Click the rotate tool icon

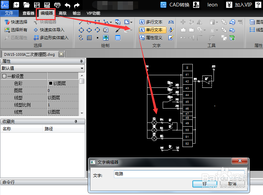[x=191, y=22]
